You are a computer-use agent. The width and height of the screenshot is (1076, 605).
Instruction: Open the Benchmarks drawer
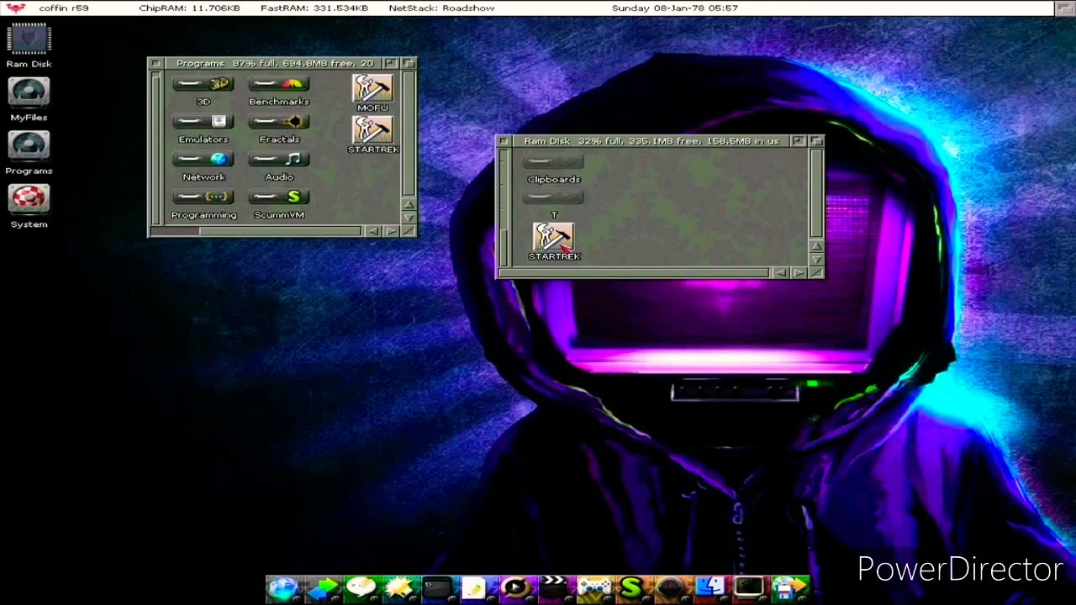point(279,92)
